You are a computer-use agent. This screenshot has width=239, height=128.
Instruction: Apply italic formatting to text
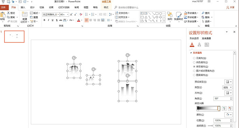click(48, 20)
